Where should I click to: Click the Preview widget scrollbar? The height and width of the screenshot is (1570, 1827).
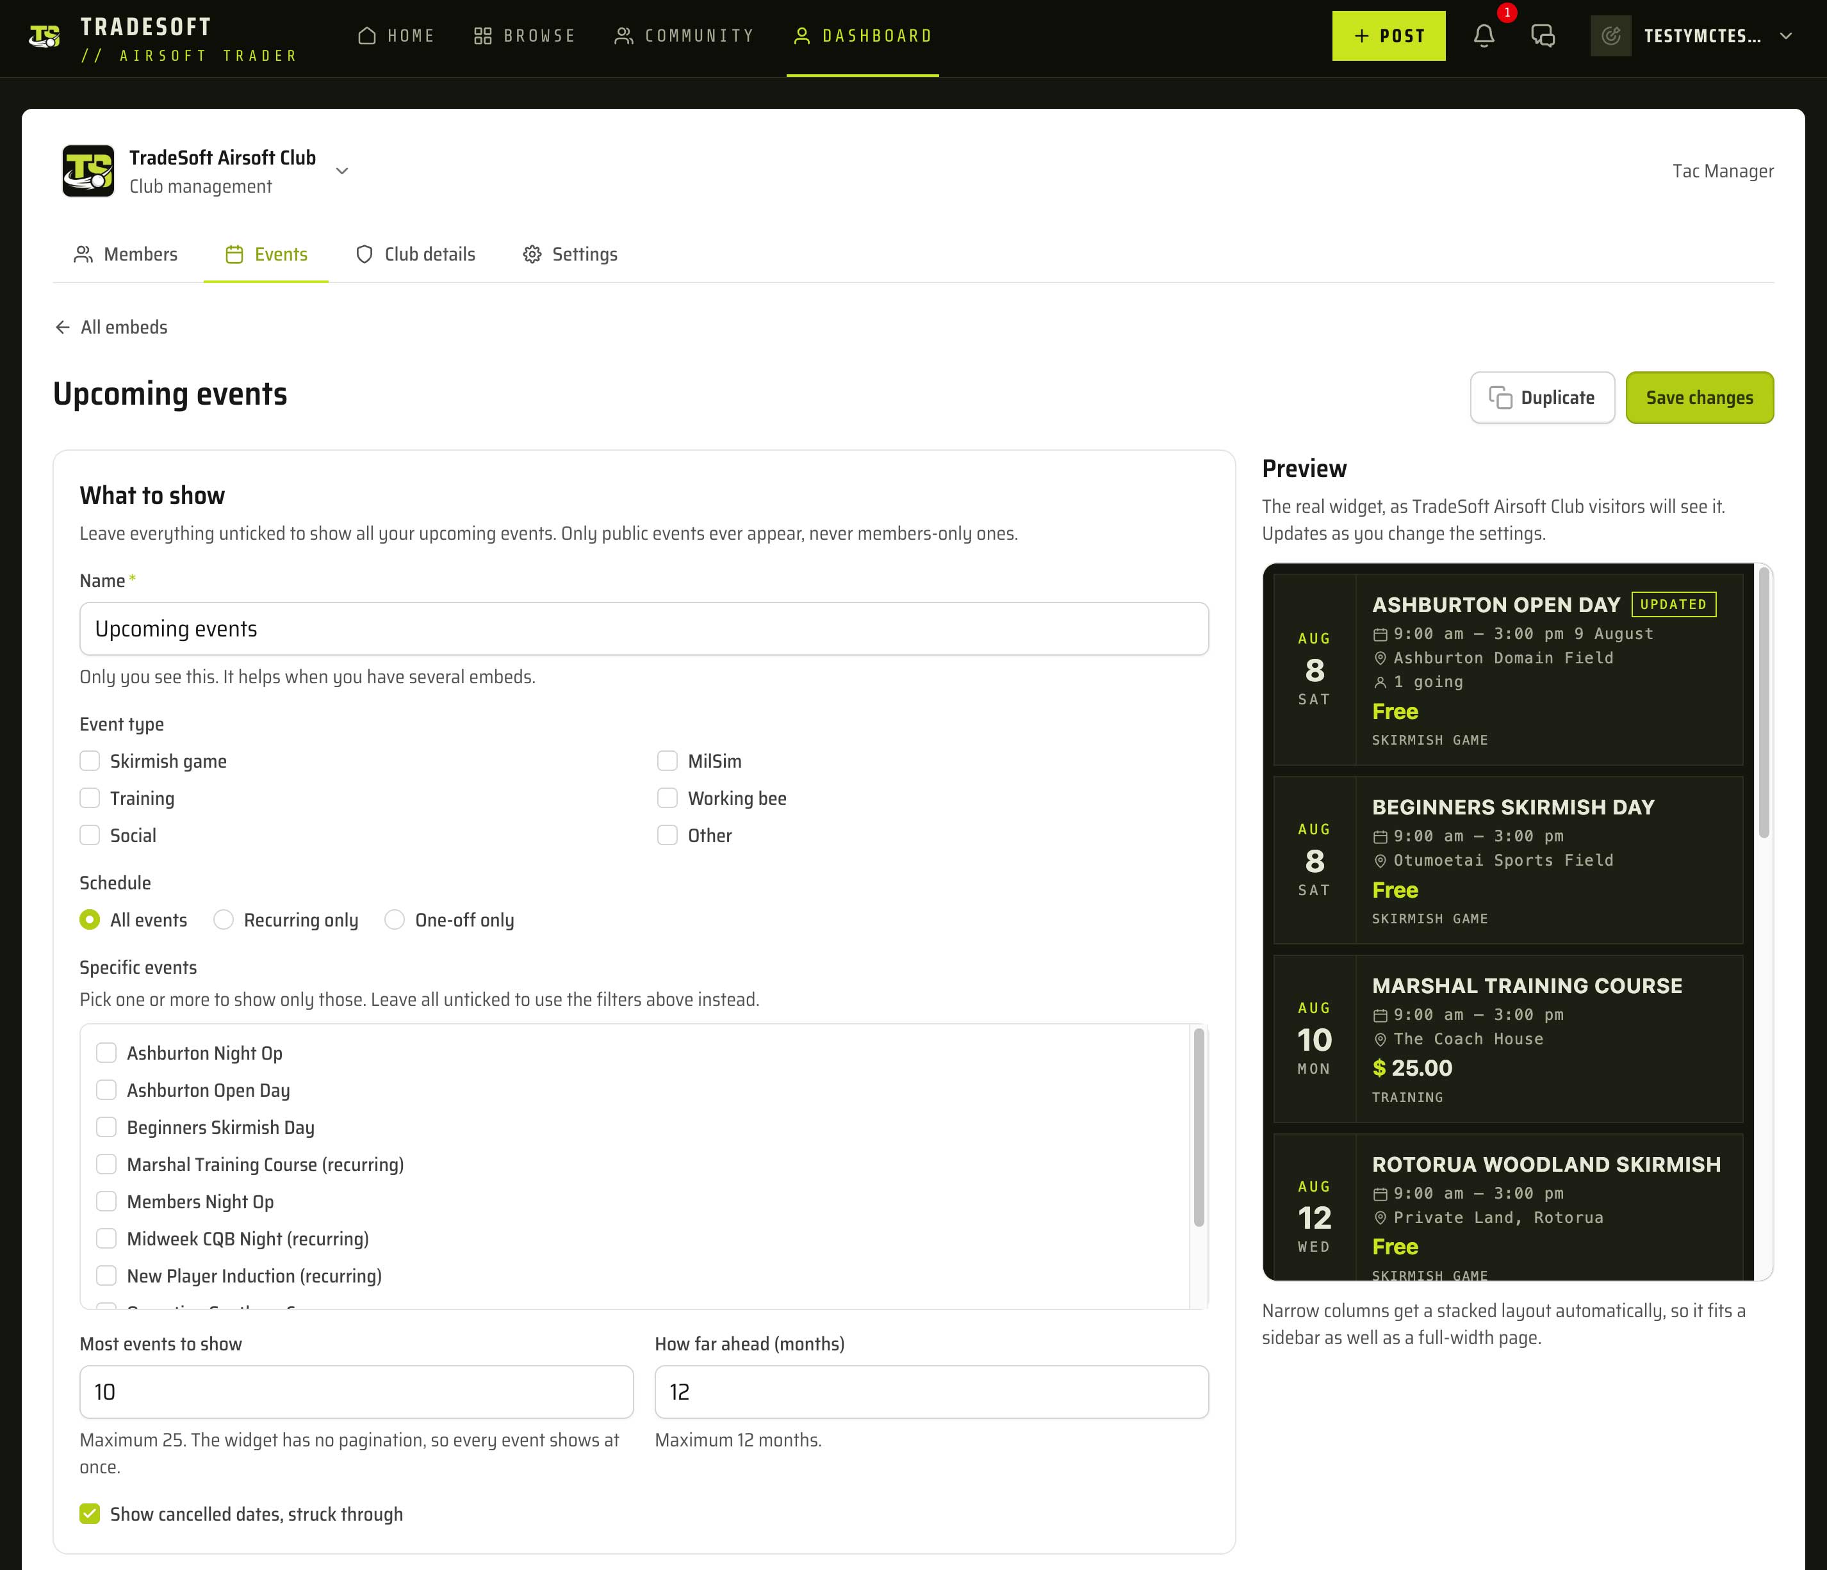(1764, 702)
